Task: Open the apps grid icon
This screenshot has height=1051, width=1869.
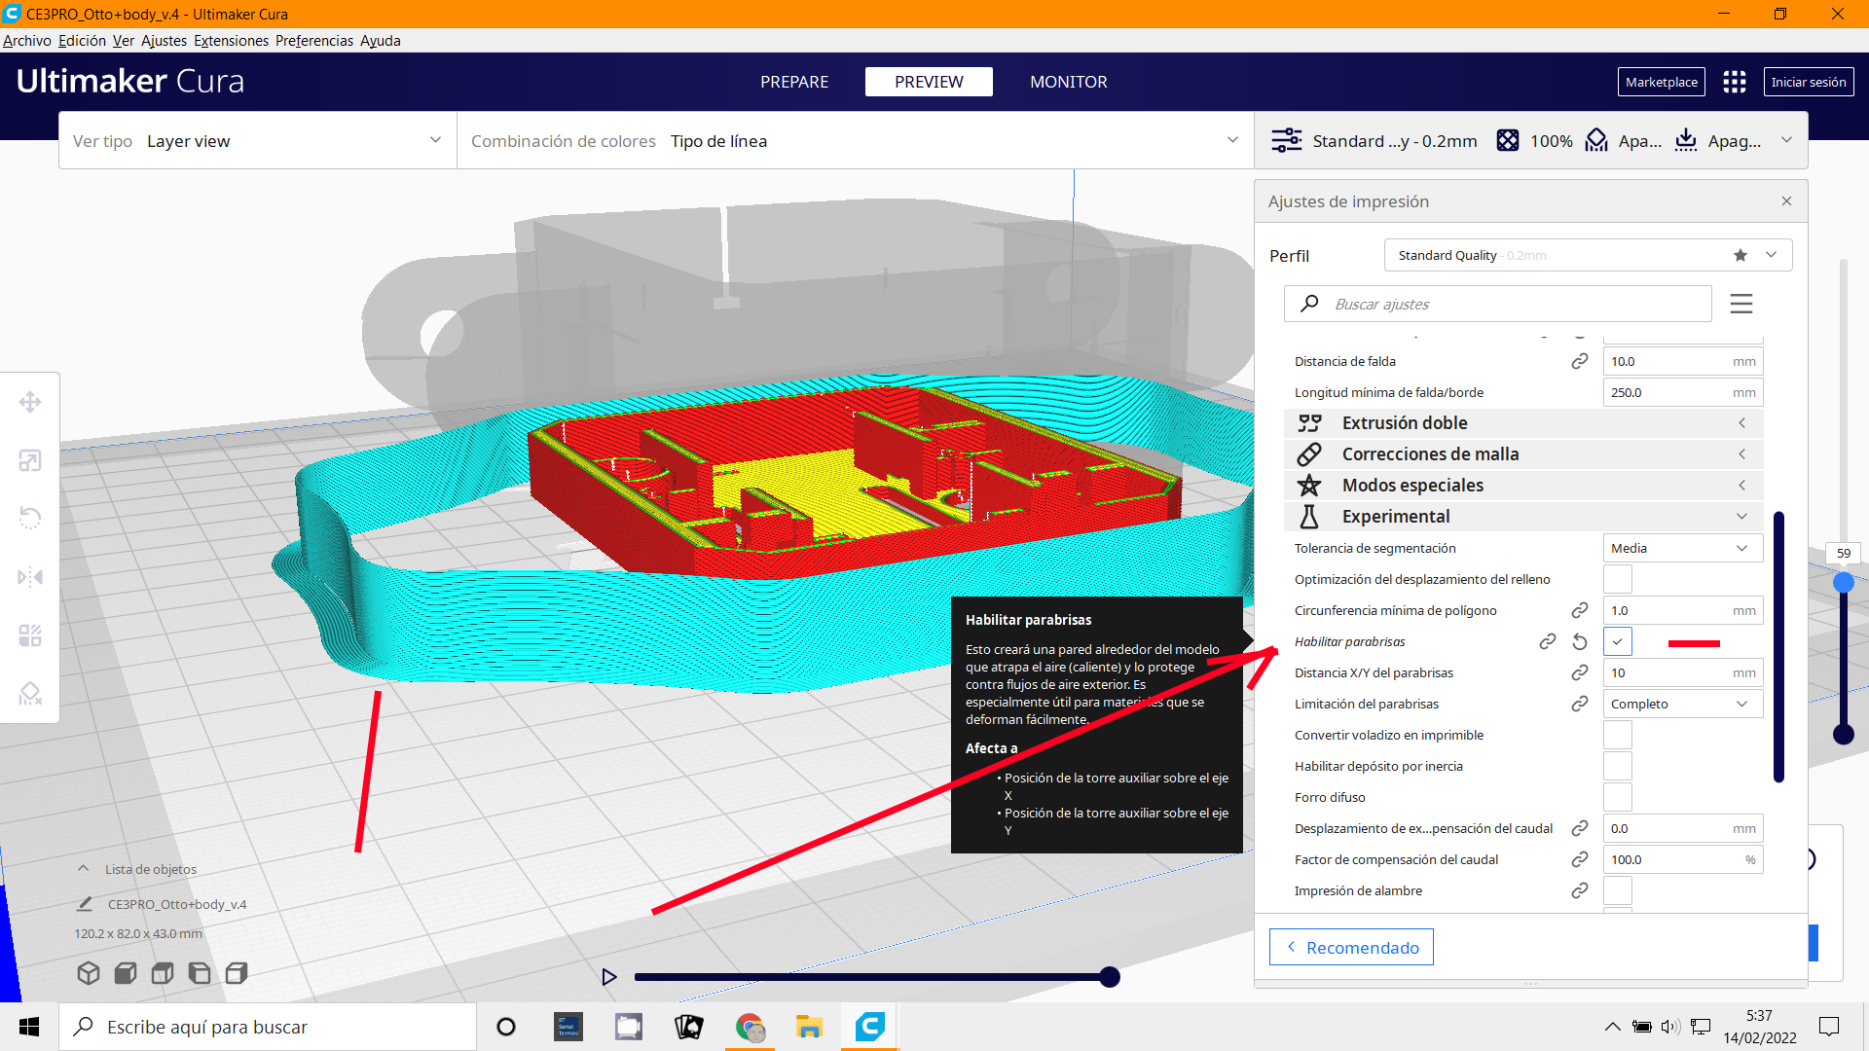Action: tap(1734, 82)
